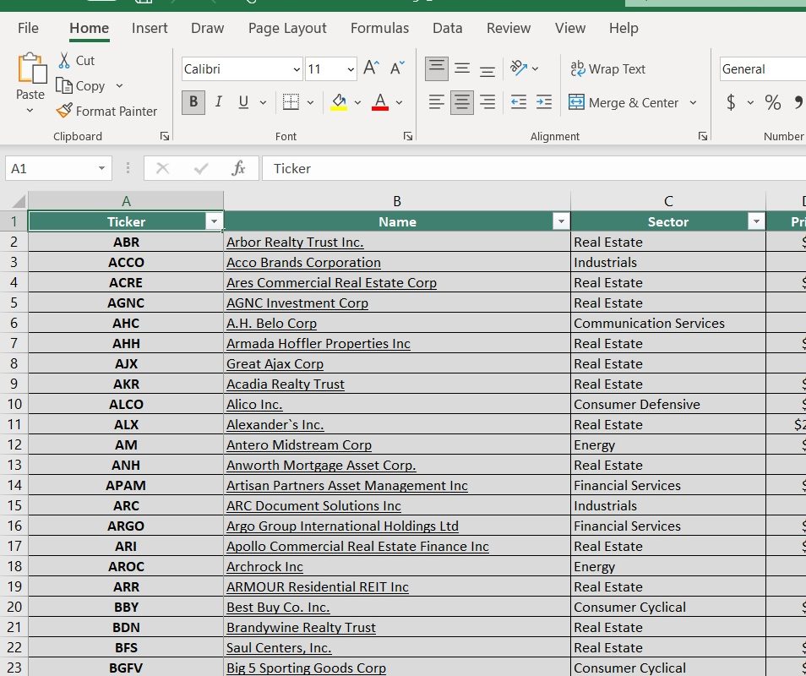Toggle bold formatting

pyautogui.click(x=193, y=101)
